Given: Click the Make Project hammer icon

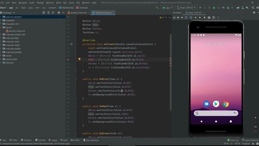Looking at the screenshot, I should 157,8.
